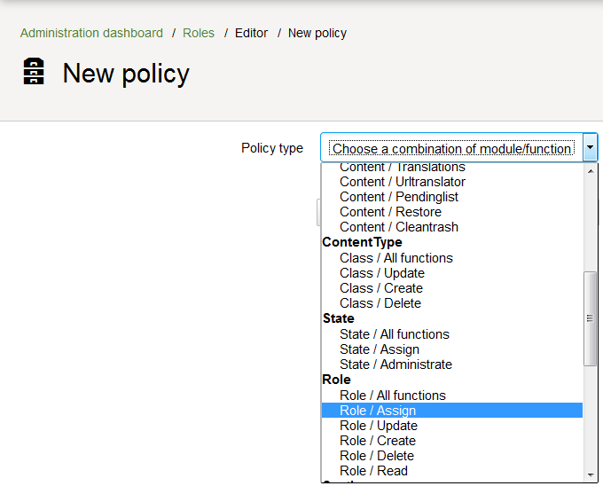The image size is (603, 486).
Task: Click the roles cabinet icon beside New policy
Action: [x=34, y=72]
